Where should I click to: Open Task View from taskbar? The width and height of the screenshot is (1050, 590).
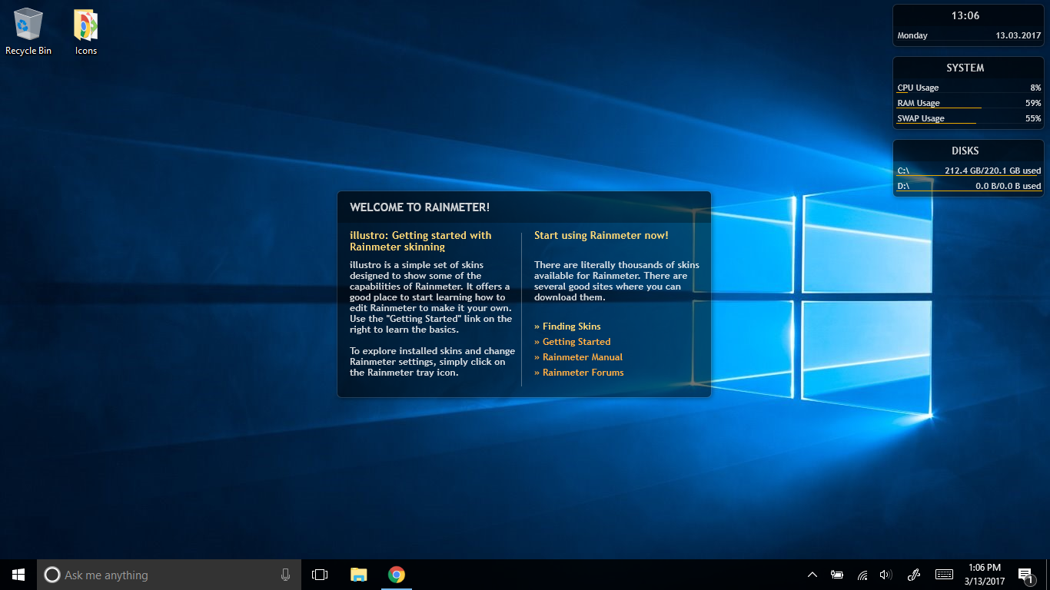click(x=320, y=575)
